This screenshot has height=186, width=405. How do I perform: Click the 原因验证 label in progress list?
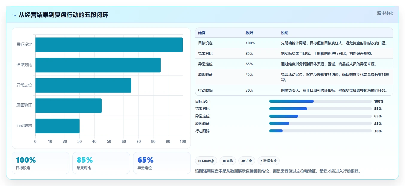(x=202, y=123)
